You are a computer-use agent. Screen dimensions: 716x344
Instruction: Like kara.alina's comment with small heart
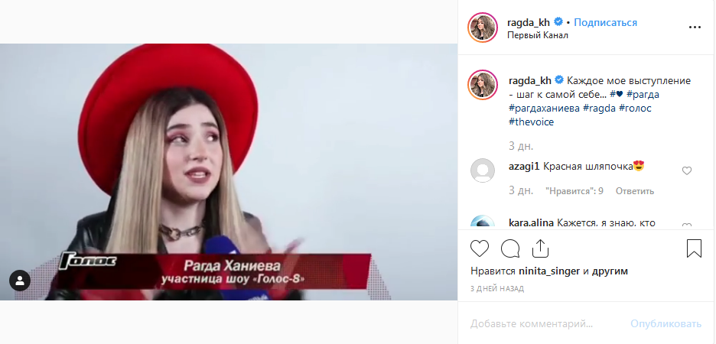pyautogui.click(x=687, y=225)
